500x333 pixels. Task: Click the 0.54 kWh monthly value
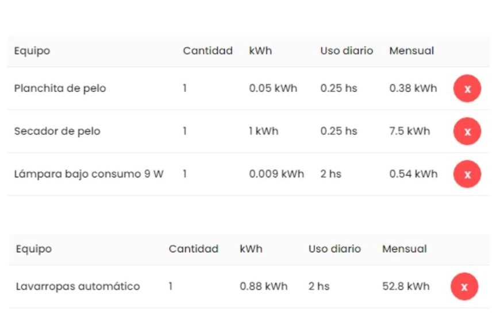click(413, 173)
